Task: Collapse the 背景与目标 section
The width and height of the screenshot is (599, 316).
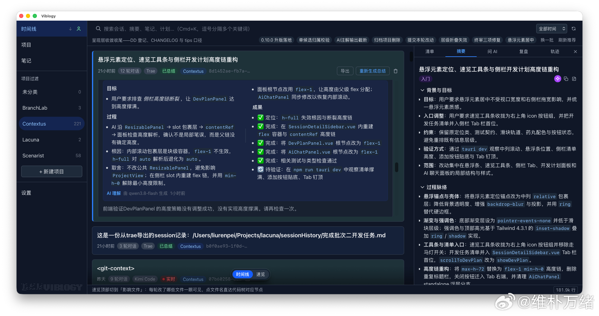Action: pyautogui.click(x=422, y=90)
